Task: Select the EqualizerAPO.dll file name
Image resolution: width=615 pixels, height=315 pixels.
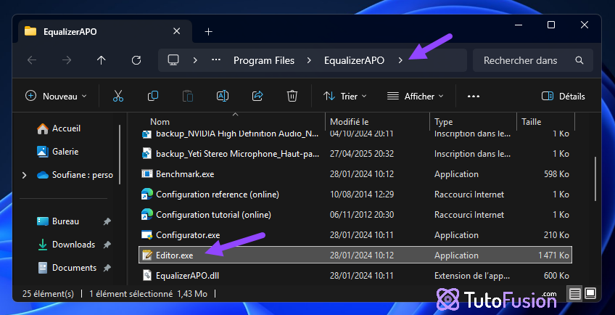Action: [188, 276]
